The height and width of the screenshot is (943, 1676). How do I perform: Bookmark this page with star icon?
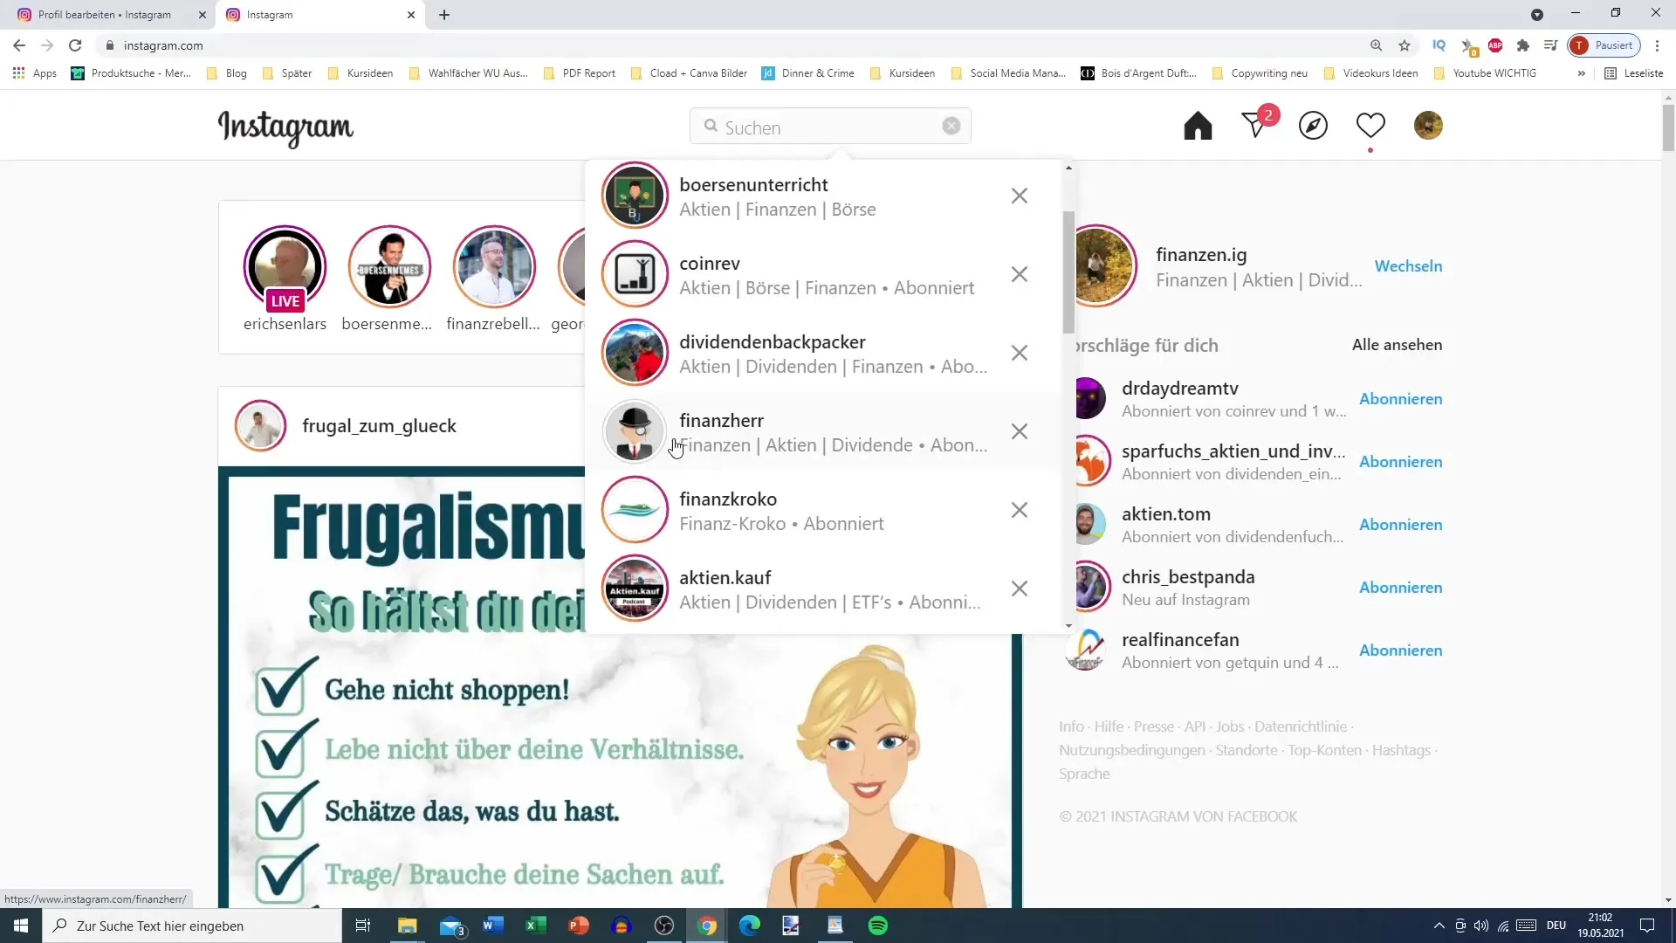[x=1405, y=45]
